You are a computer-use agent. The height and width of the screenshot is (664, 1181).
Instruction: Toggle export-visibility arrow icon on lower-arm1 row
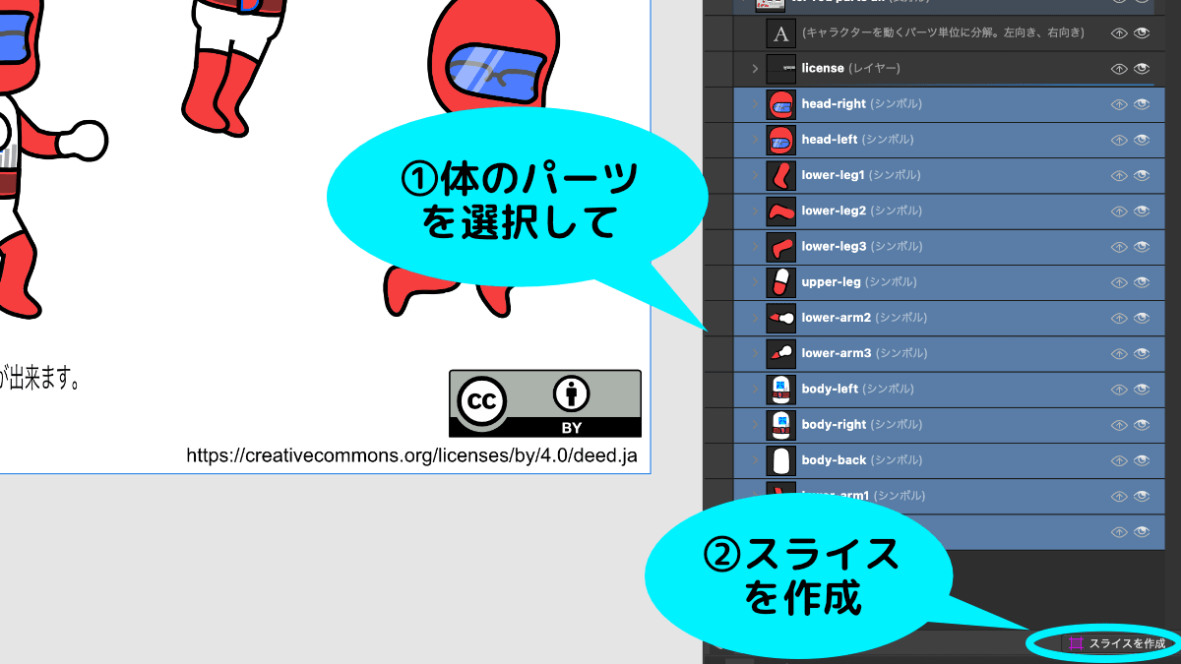pos(1119,496)
